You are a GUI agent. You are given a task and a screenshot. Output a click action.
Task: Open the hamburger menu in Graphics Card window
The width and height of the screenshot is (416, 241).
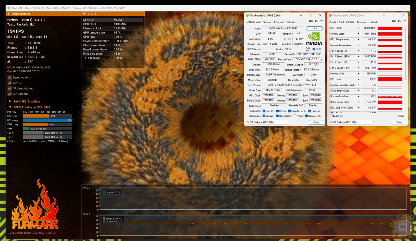[x=322, y=21]
